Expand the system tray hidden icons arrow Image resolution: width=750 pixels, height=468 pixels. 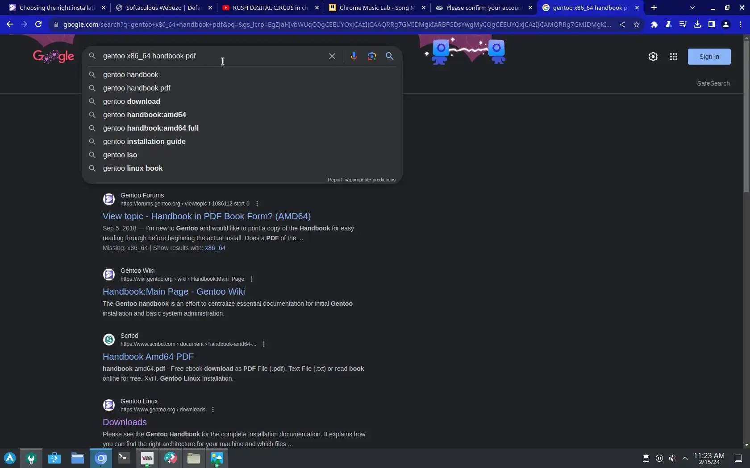pos(685,458)
